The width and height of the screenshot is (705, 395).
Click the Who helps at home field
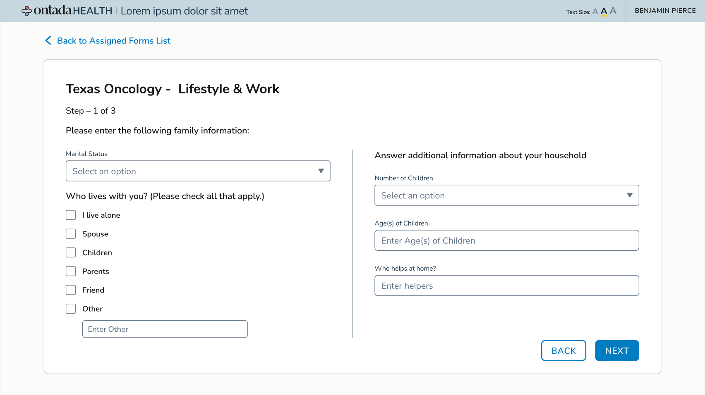(506, 286)
